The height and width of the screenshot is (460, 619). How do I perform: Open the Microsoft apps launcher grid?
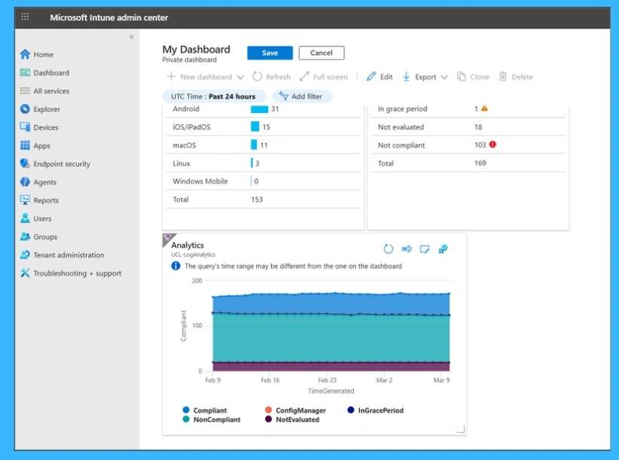(x=25, y=17)
